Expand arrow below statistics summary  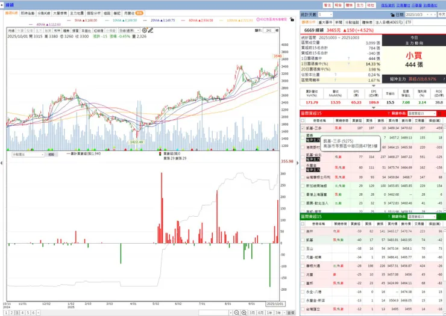pos(374,85)
